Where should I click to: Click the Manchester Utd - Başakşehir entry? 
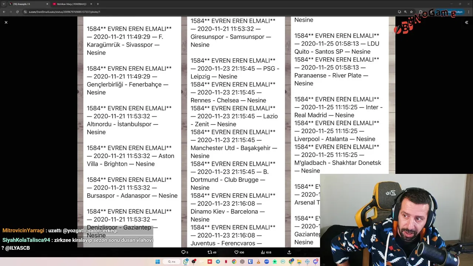pos(234,144)
